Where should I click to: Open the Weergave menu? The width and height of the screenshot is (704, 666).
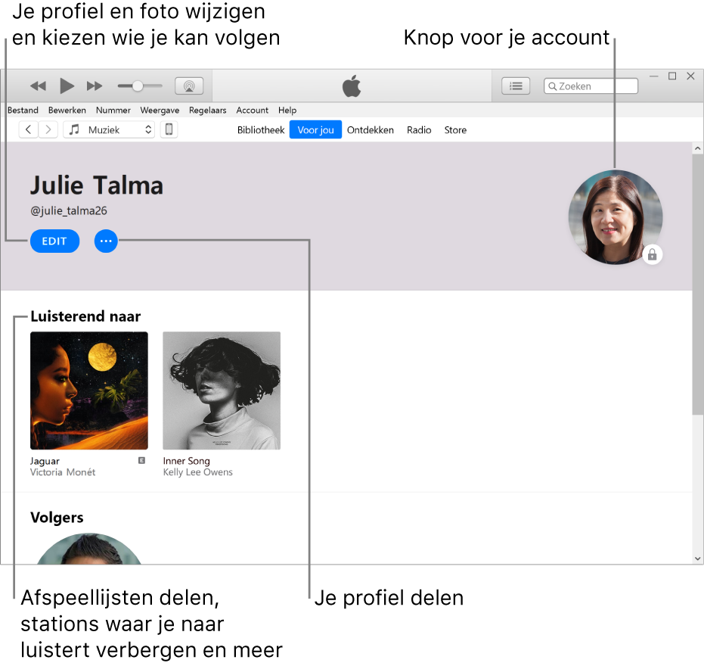(160, 110)
